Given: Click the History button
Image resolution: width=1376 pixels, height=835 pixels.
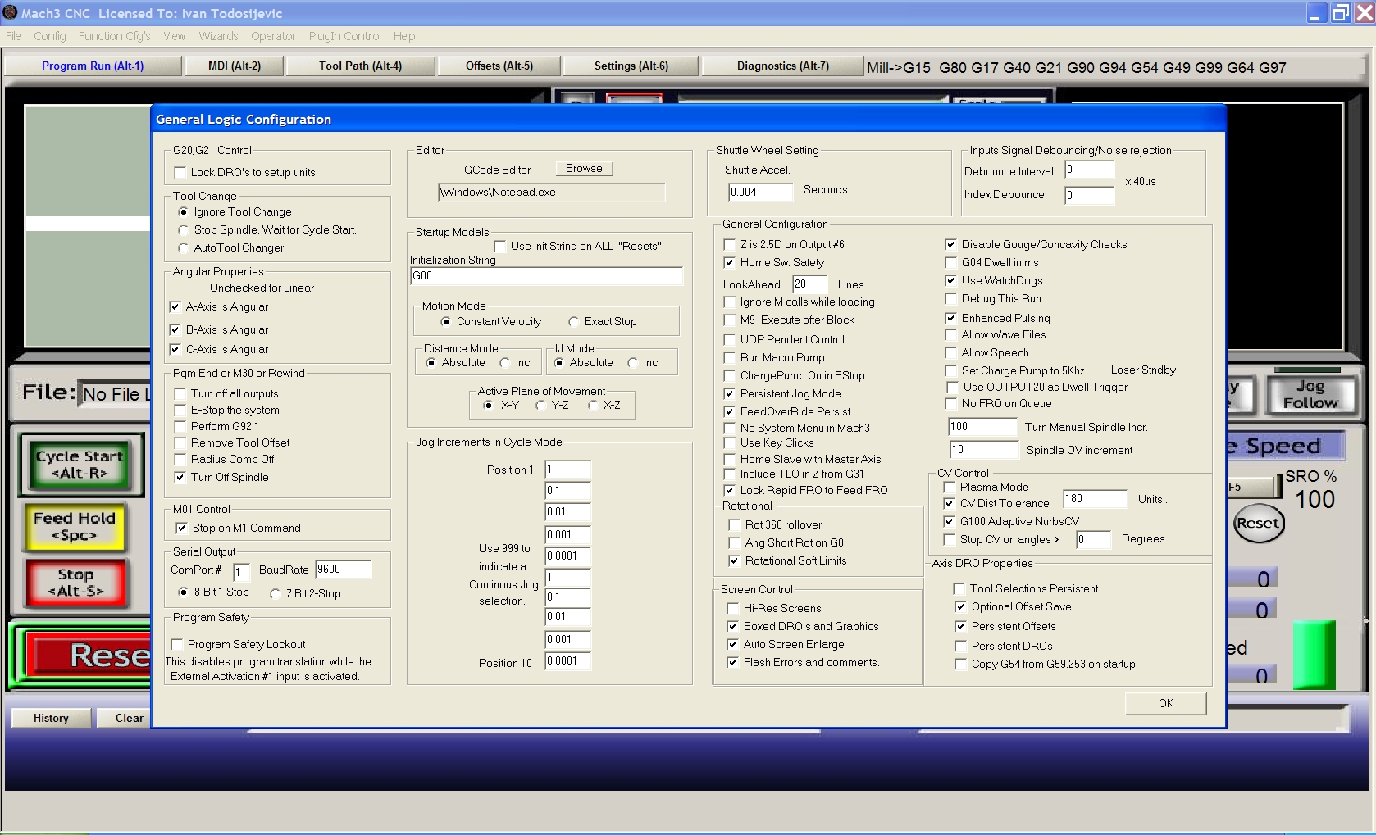Looking at the screenshot, I should [x=51, y=718].
